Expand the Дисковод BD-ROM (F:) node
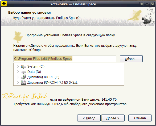Image resolution: width=156 pixels, height=126 pixels. point(18,82)
